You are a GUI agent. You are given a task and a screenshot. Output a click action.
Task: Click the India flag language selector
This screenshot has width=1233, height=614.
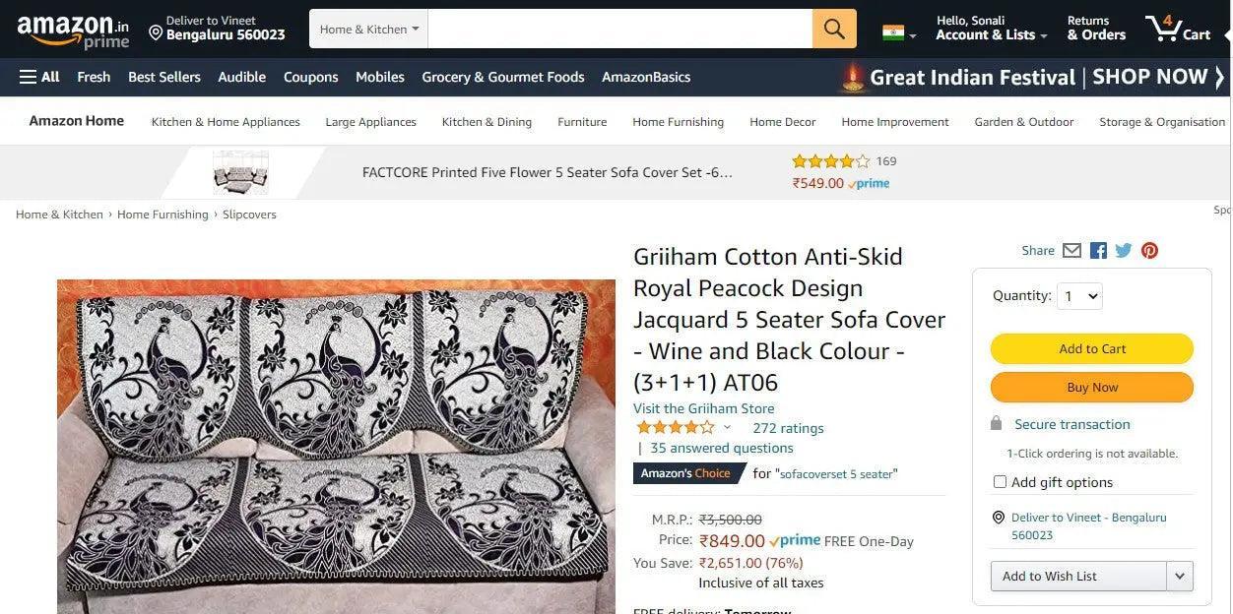point(898,32)
